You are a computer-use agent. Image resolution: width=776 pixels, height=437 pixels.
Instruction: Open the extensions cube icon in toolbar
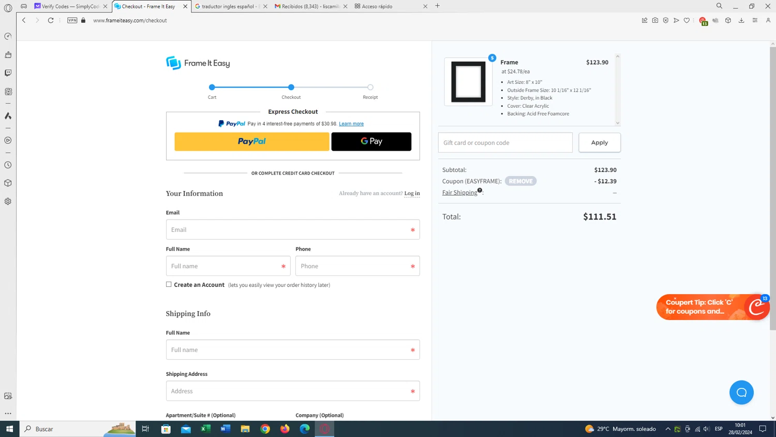(728, 20)
